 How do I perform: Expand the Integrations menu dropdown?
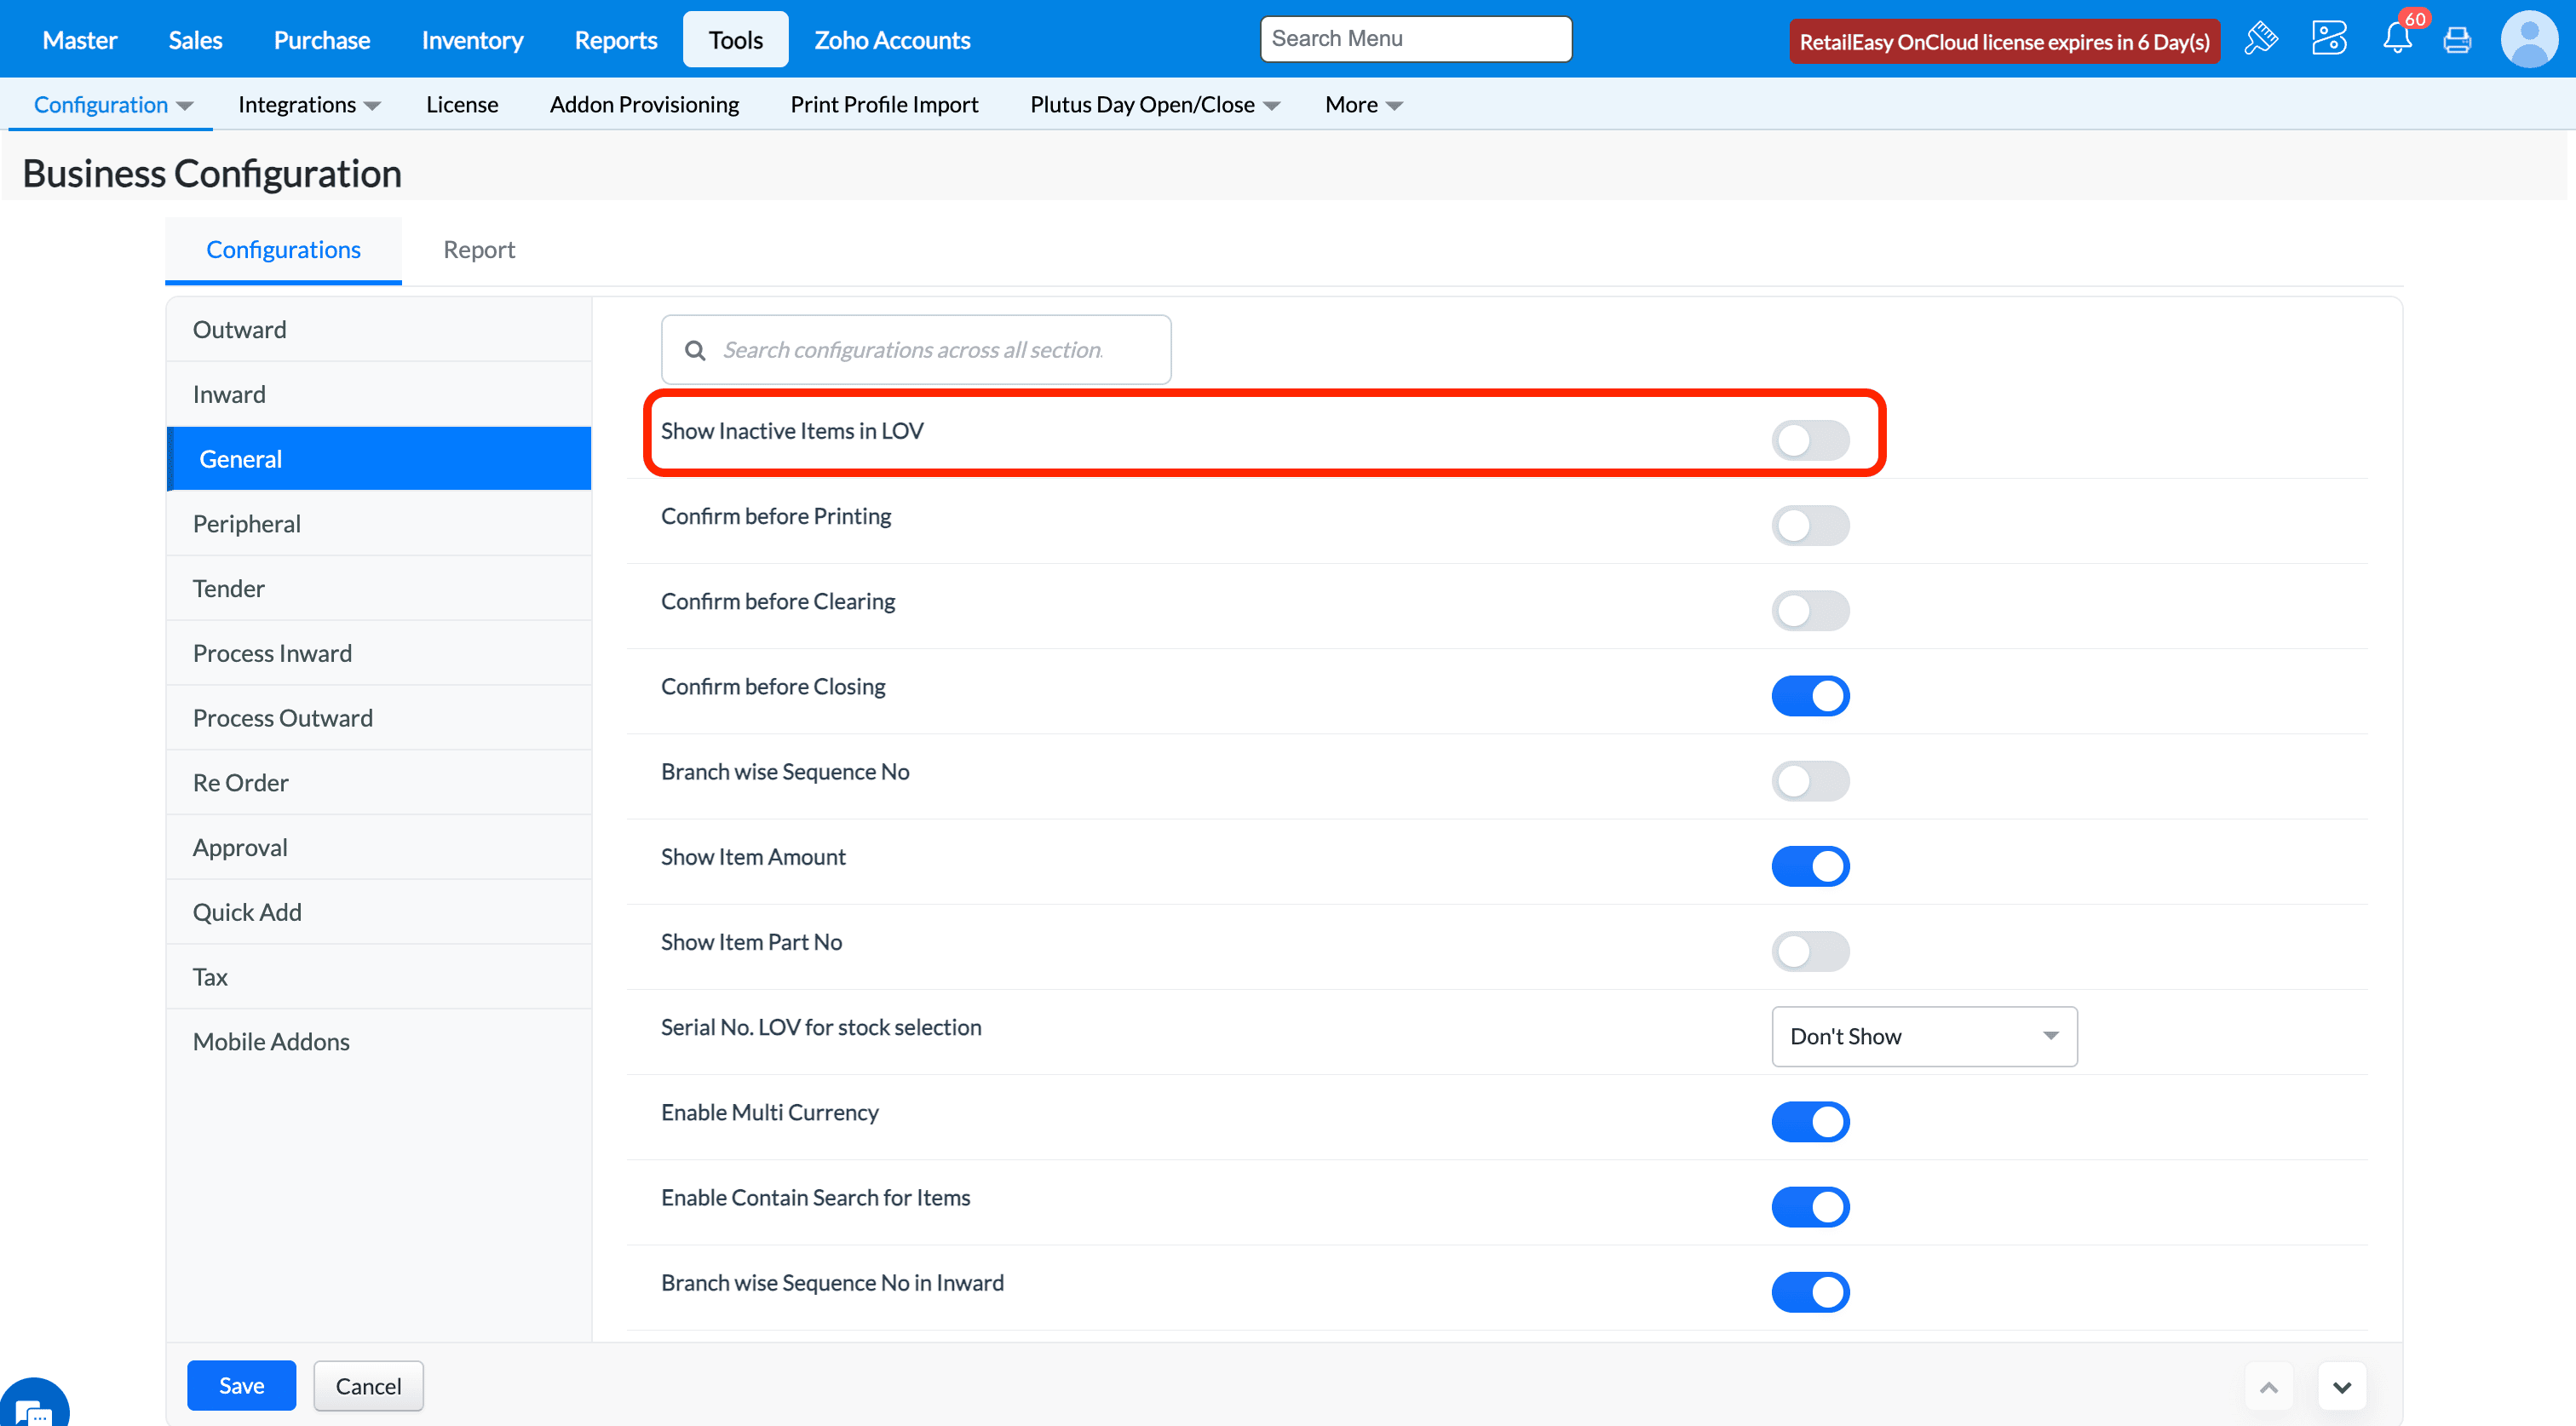[x=309, y=105]
